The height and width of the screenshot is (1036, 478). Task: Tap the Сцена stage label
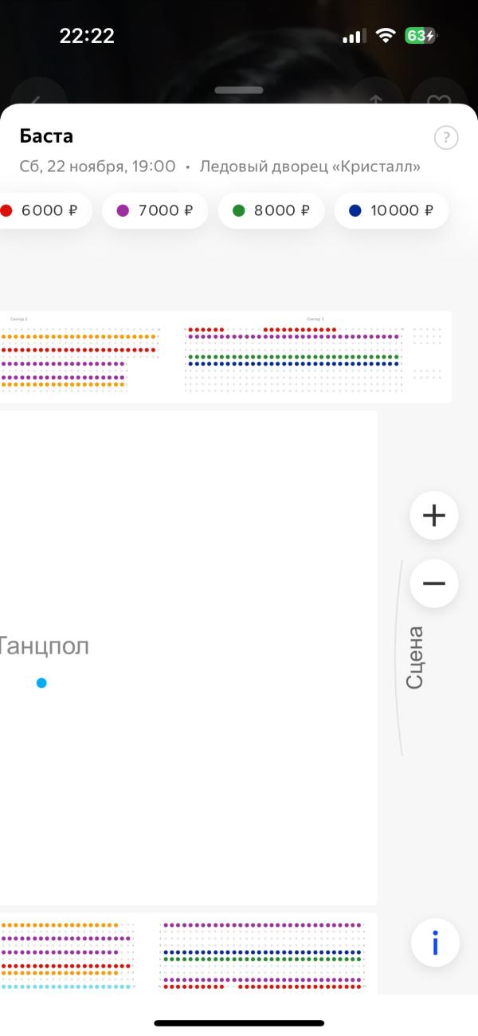coord(414,657)
